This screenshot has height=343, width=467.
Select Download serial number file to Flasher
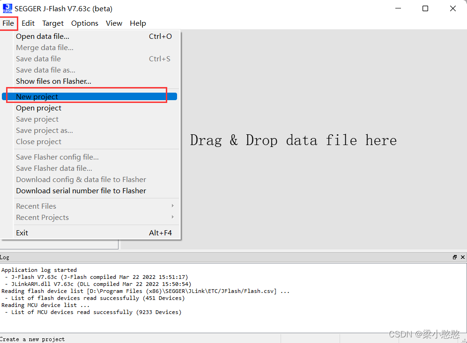[x=89, y=191]
